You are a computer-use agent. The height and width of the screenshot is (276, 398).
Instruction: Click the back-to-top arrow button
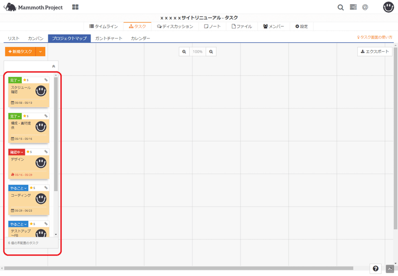[390, 269]
